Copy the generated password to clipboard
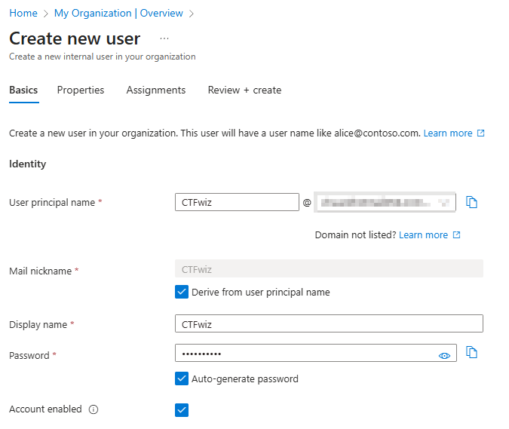The image size is (509, 429). point(472,352)
